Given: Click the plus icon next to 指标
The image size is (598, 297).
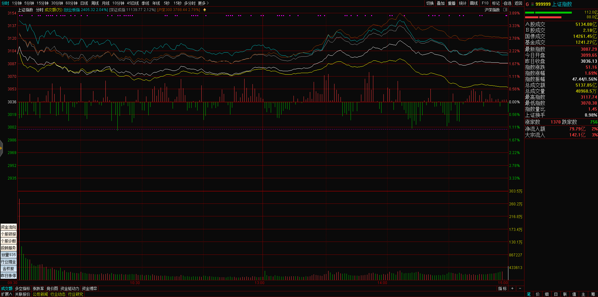Looking at the screenshot, I should [x=512, y=288].
